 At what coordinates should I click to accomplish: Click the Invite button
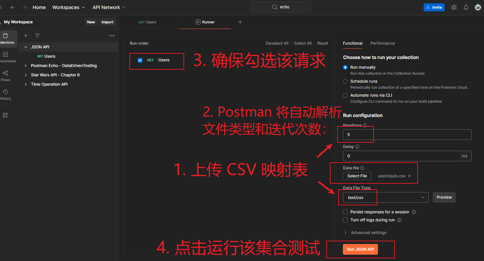[x=434, y=7]
